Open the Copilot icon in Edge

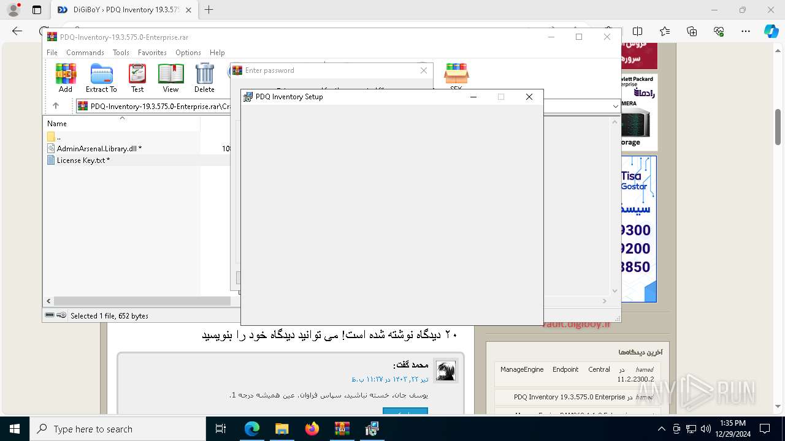[771, 31]
